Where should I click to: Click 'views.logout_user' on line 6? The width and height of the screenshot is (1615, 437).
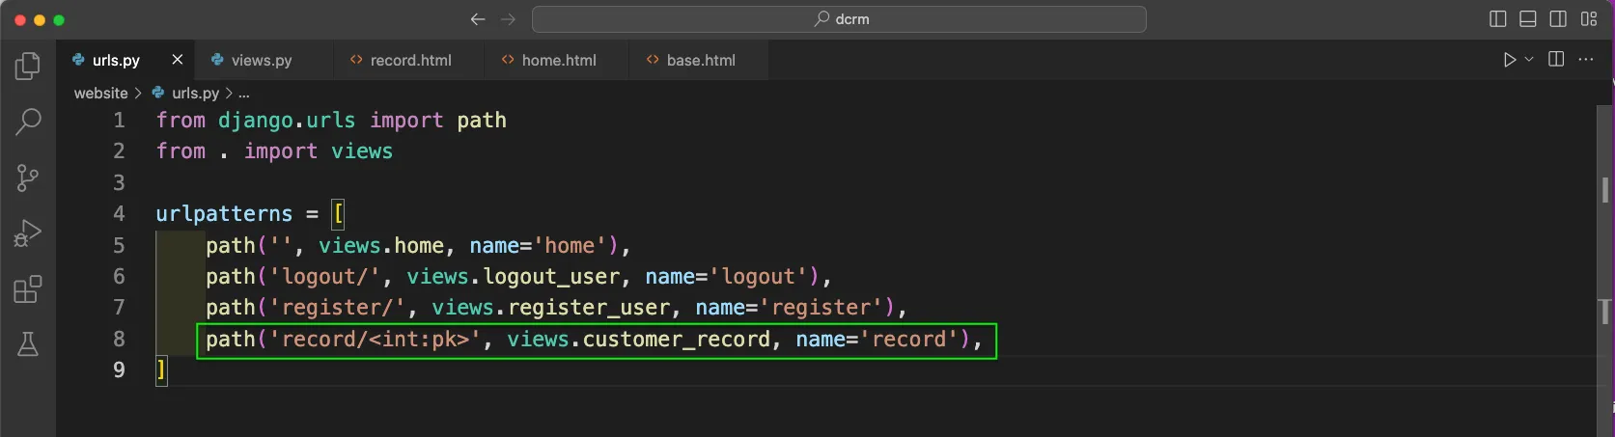[x=513, y=277]
